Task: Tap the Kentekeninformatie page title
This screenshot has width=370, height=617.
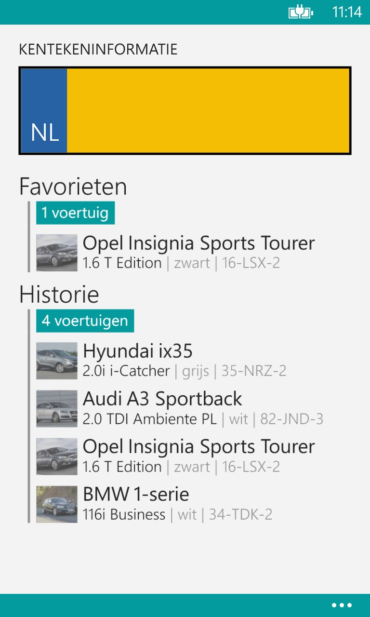Action: 98,49
